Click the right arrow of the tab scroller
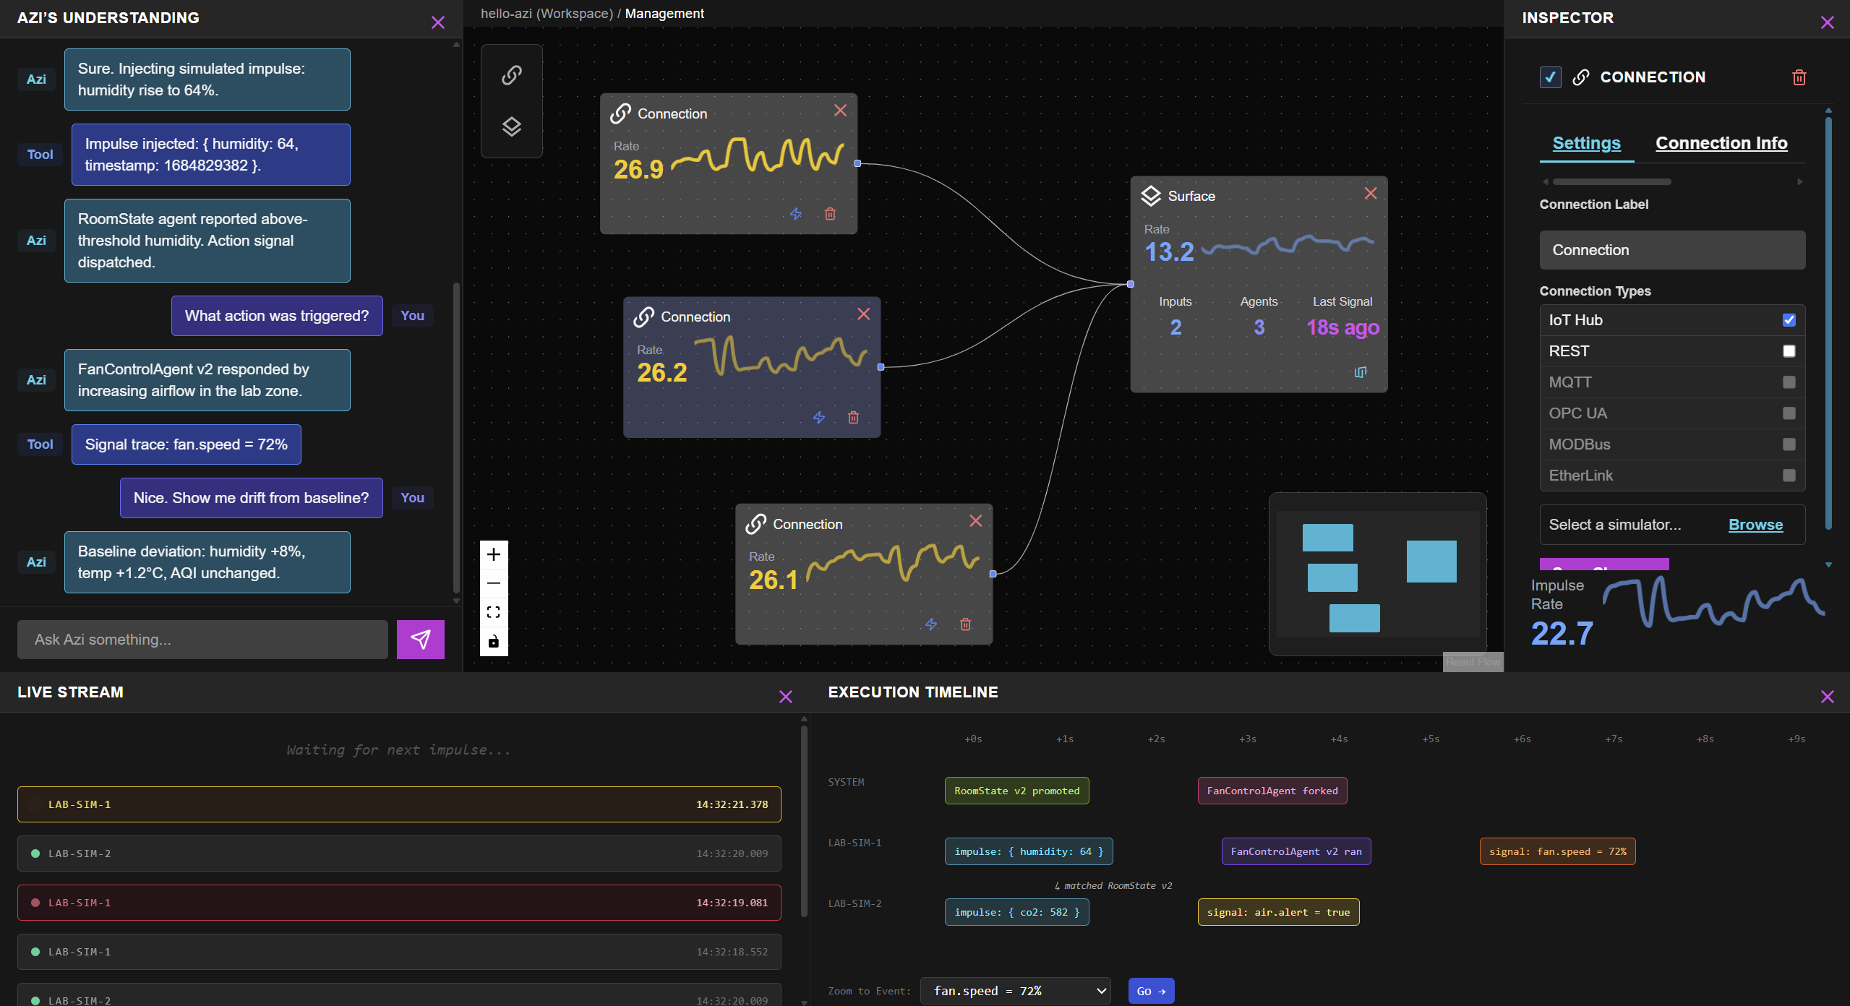 click(1799, 182)
